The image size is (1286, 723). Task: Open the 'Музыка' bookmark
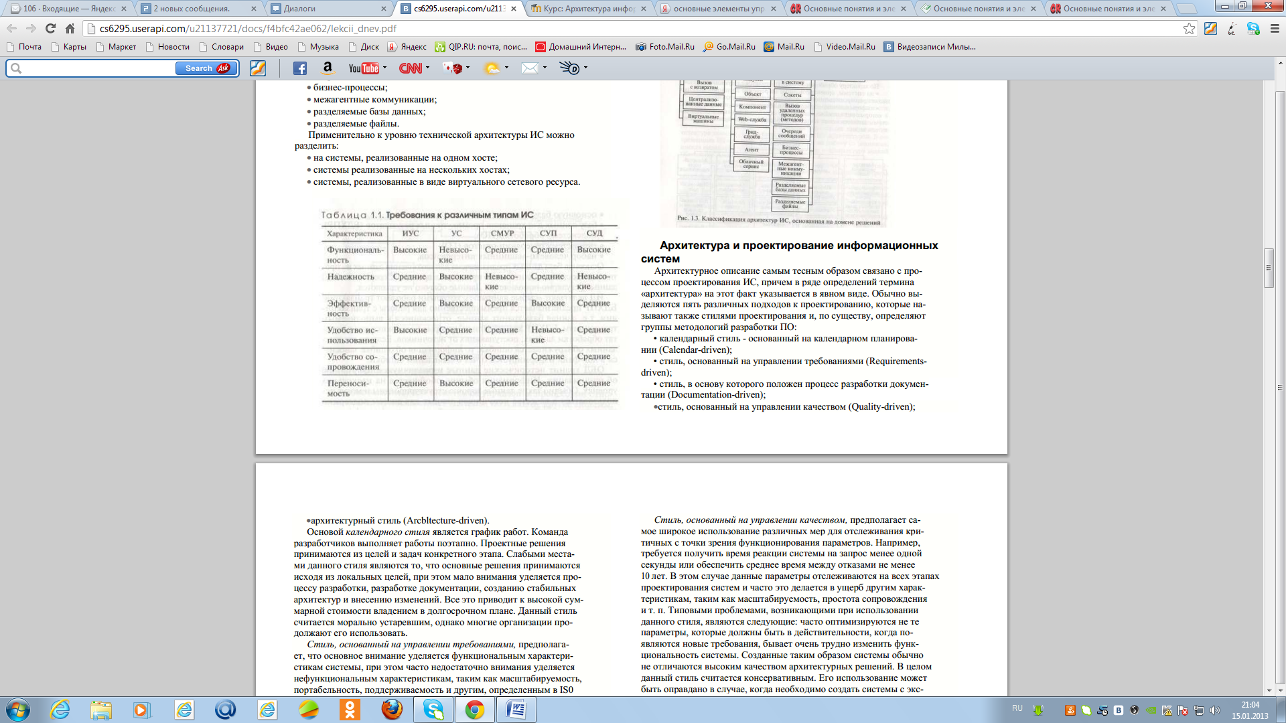click(318, 47)
